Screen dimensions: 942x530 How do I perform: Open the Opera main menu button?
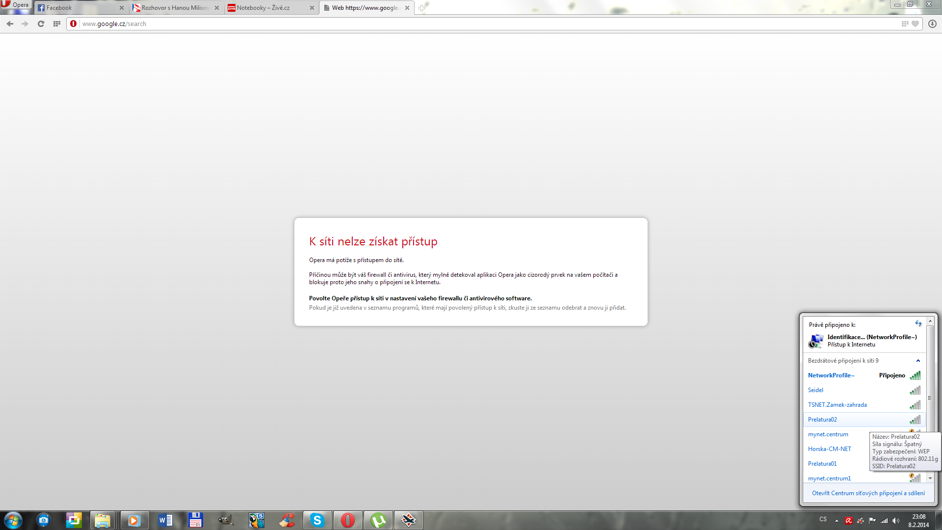[x=16, y=5]
